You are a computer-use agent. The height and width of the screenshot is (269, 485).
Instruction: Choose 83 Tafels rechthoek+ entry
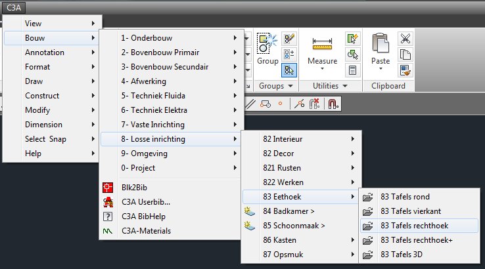pyautogui.click(x=419, y=240)
